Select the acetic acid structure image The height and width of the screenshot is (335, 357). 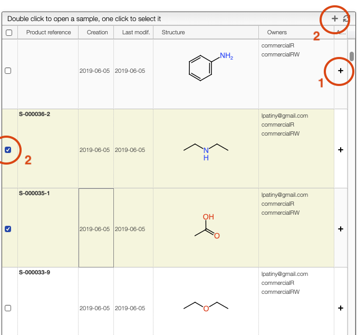pyautogui.click(x=207, y=226)
